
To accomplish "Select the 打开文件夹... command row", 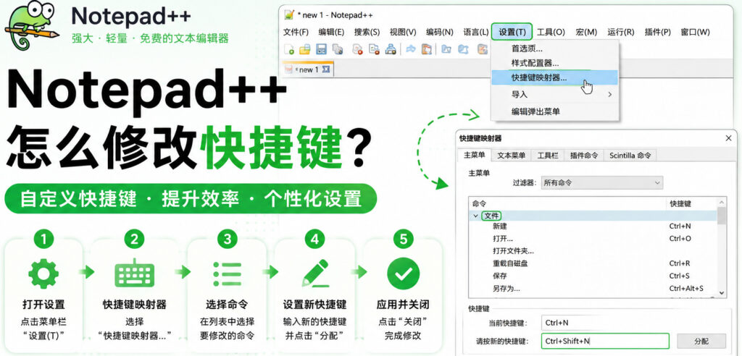I will click(593, 251).
